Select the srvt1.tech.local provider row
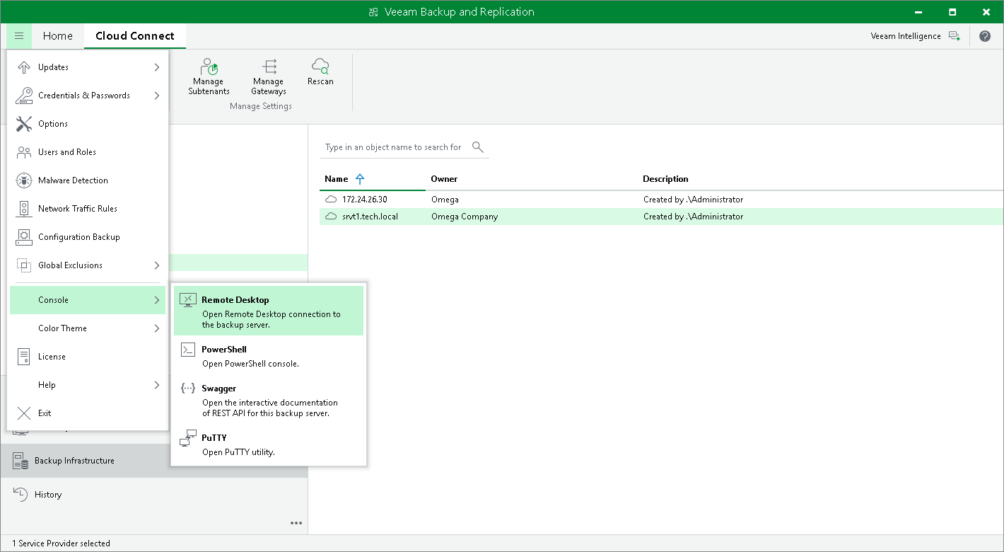The height and width of the screenshot is (552, 1004). (x=662, y=217)
